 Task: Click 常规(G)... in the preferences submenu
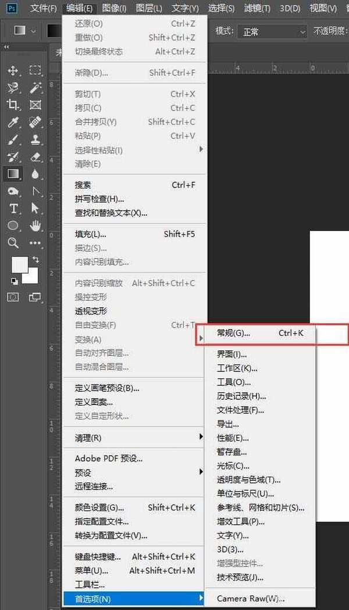233,334
